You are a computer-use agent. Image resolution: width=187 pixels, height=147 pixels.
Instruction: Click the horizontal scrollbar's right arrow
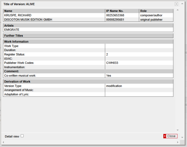pos(177,142)
